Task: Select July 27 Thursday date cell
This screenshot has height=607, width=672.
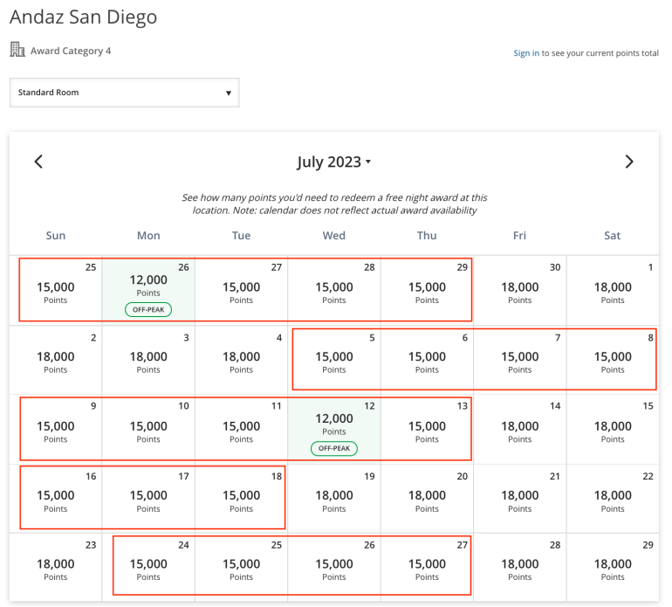Action: pyautogui.click(x=427, y=565)
